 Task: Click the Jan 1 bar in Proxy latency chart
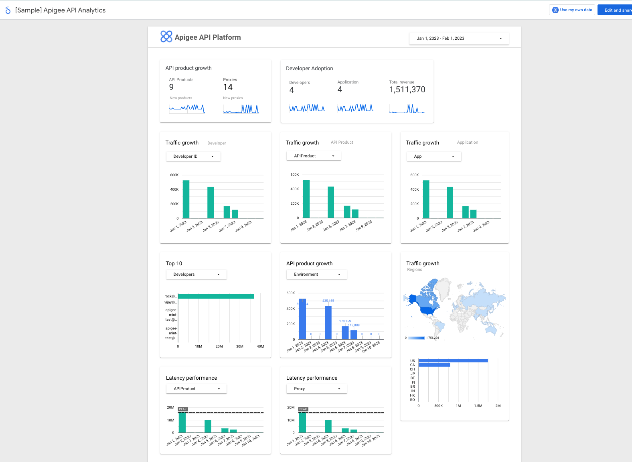click(x=302, y=423)
